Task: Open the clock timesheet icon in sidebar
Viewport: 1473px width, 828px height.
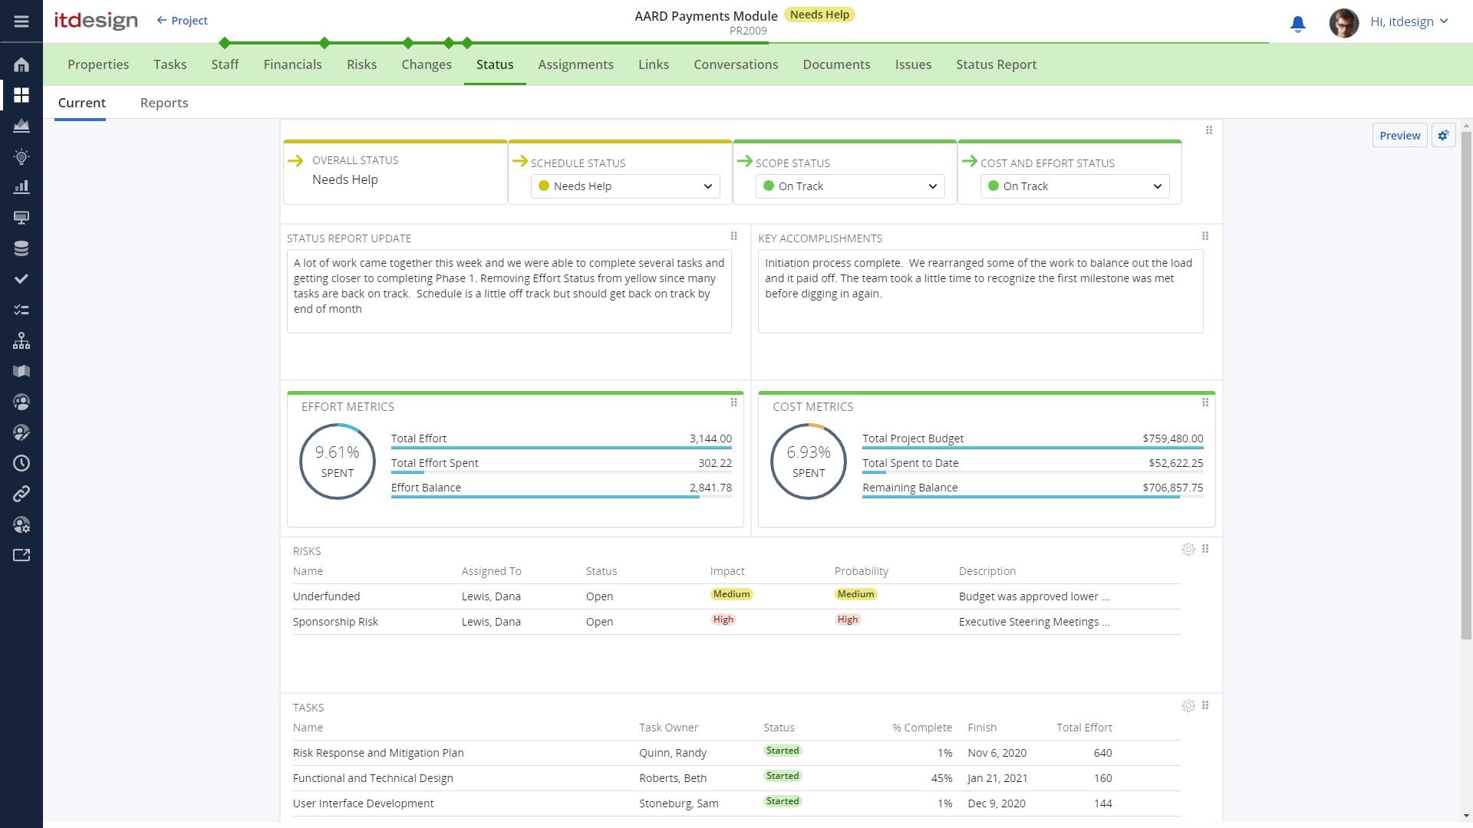Action: [21, 463]
